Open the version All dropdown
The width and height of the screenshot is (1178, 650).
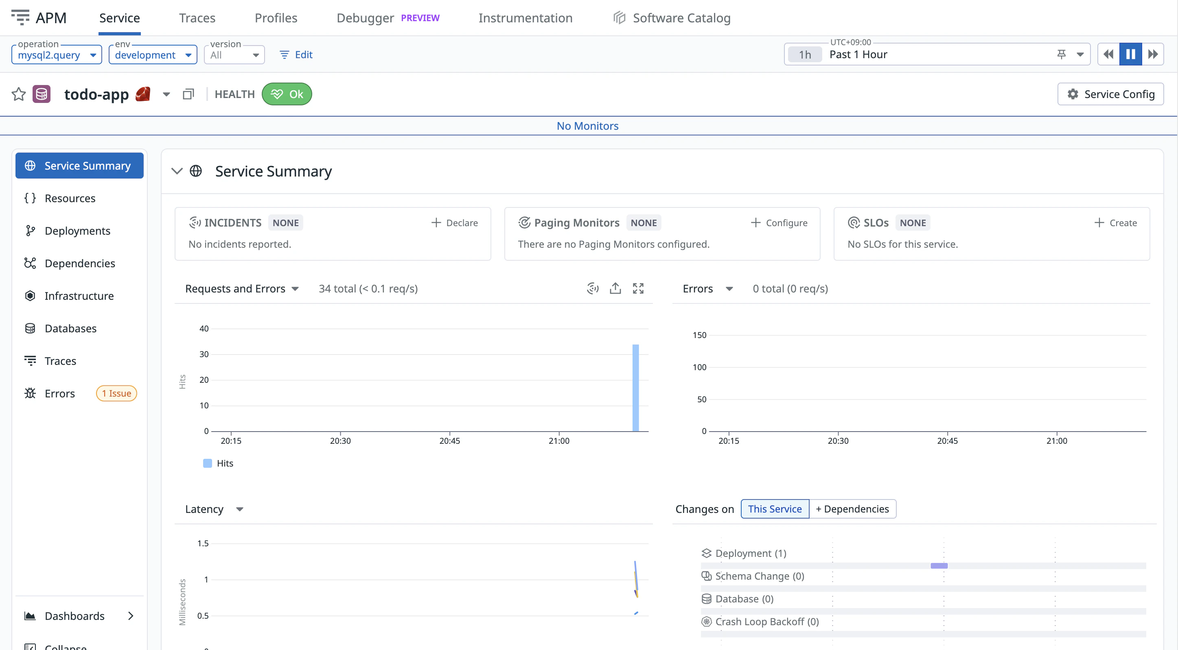234,55
